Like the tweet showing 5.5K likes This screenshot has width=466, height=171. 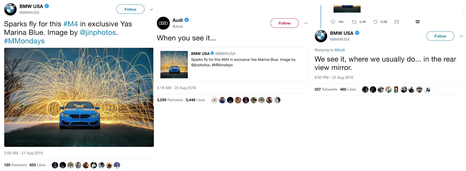pos(376,22)
